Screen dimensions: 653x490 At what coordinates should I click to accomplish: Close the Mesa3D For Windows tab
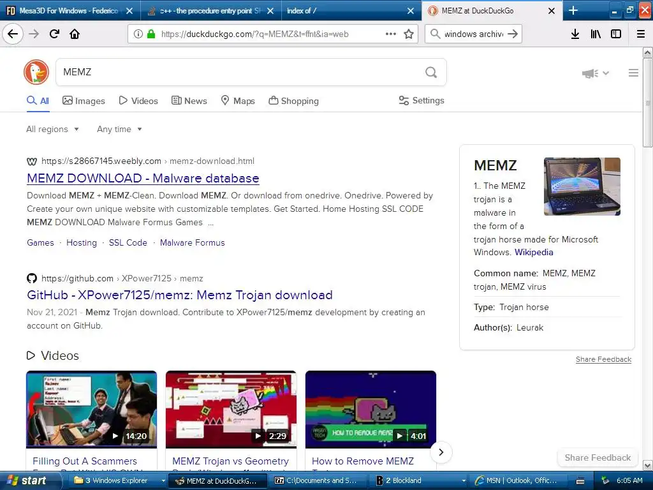pos(129,11)
